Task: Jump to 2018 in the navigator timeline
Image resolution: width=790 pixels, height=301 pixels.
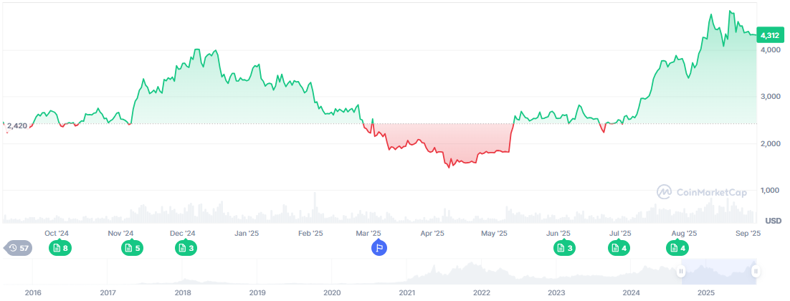Action: pos(183,293)
